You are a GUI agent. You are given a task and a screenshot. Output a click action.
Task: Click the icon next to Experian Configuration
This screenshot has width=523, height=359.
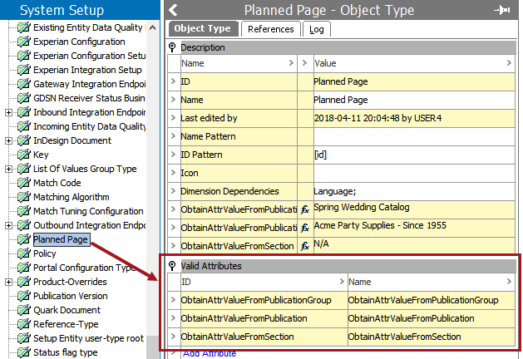[24, 42]
